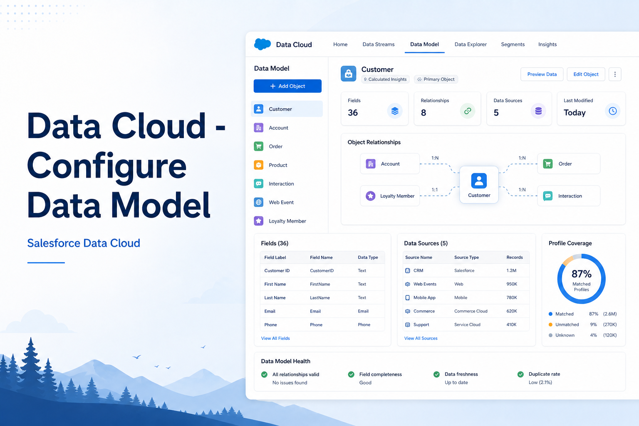This screenshot has width=639, height=426.
Task: Click the Account node icon in relationship diagram
Action: pyautogui.click(x=371, y=164)
